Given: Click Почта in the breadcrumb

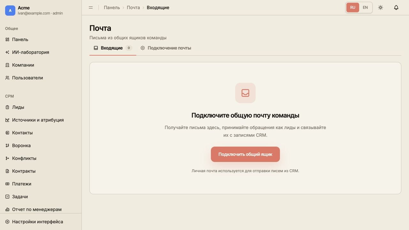Looking at the screenshot, I should pyautogui.click(x=133, y=7).
